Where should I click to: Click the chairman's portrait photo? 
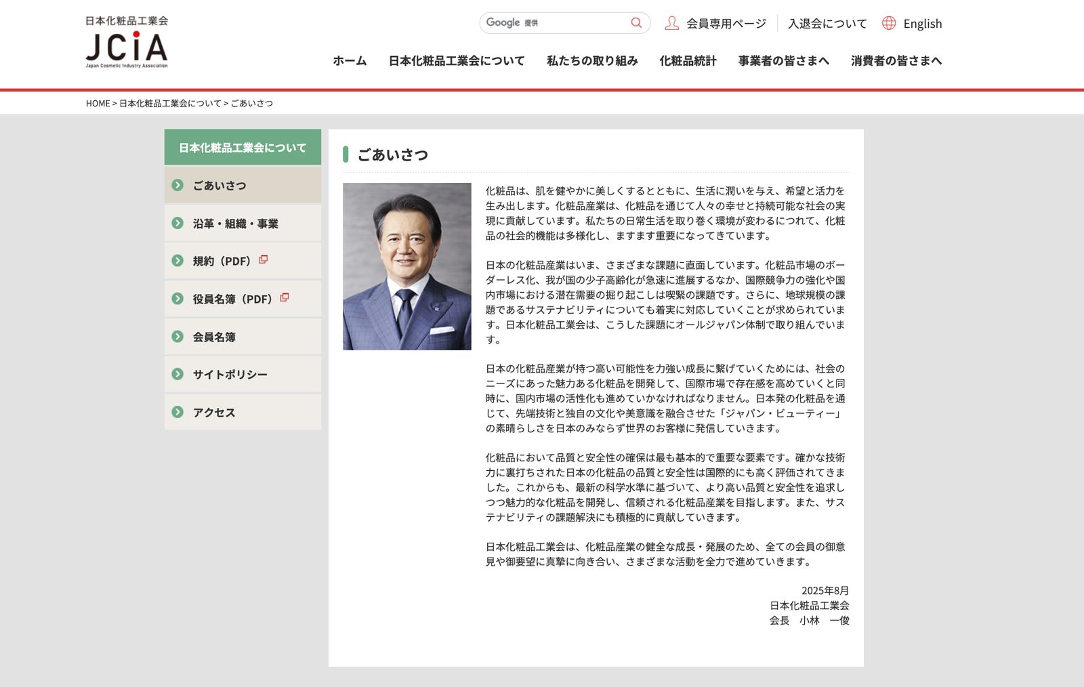(406, 266)
